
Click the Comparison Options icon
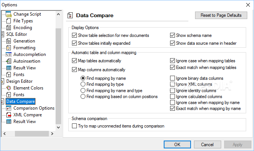9,108
